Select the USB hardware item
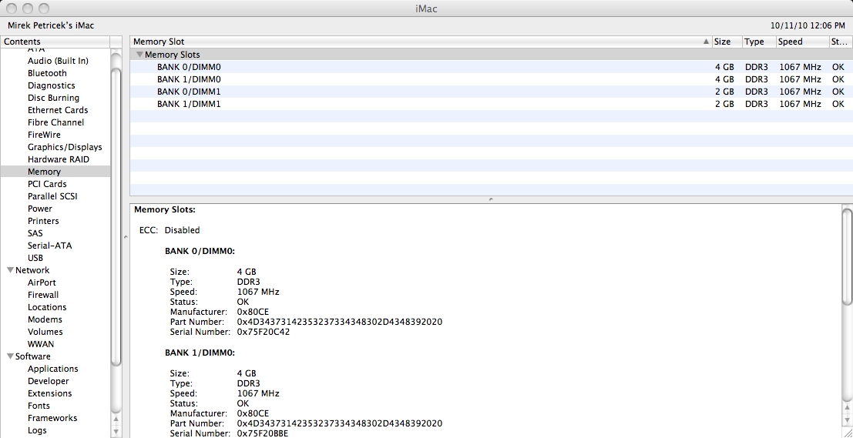The image size is (853, 438). (x=35, y=258)
